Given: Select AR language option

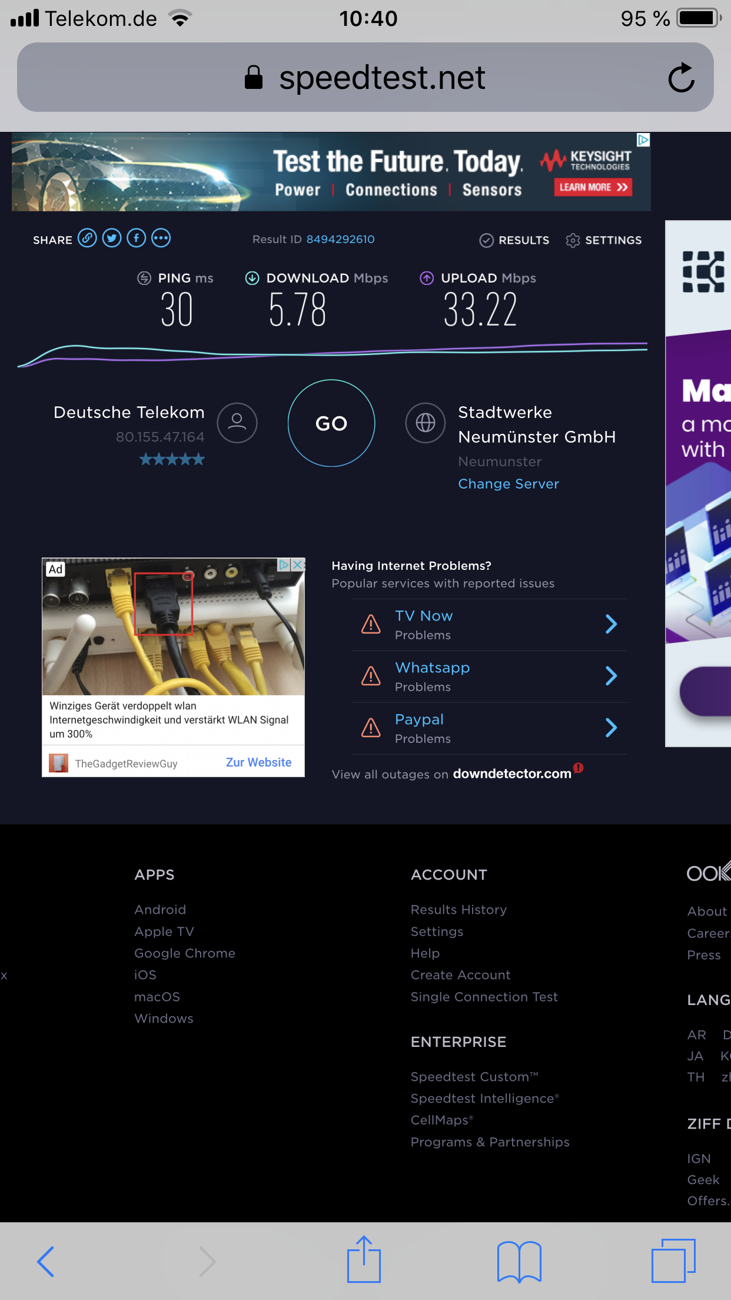Looking at the screenshot, I should [x=696, y=1035].
